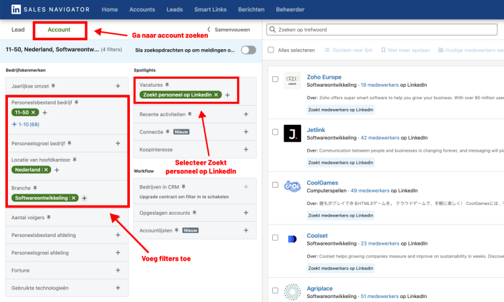Select the Agriplace checkbox
504x302 pixels.
coord(275,290)
